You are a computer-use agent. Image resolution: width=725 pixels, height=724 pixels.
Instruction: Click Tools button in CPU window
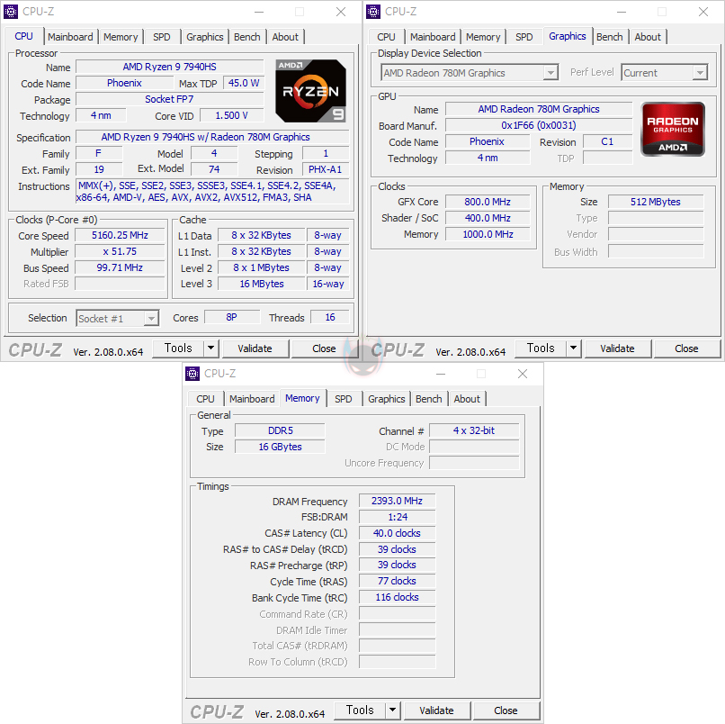[178, 348]
